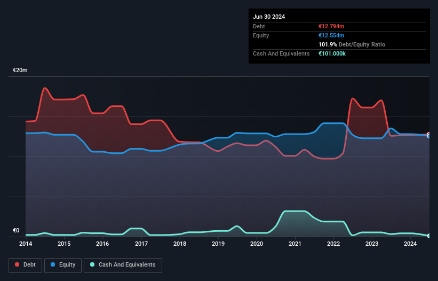Select the 2019 x-axis label
Viewport: 438px width, 281px height.
click(x=218, y=244)
